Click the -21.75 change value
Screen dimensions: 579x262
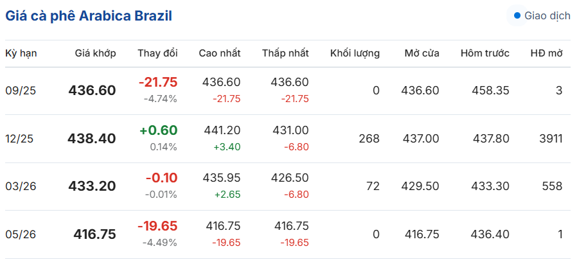click(x=158, y=82)
